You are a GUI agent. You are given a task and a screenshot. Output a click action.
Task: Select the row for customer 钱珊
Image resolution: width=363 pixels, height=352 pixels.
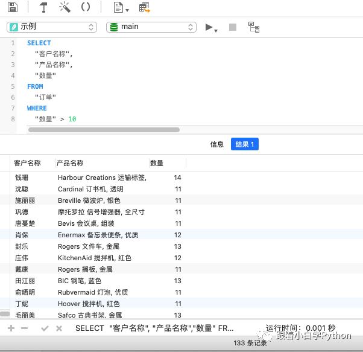(x=22, y=178)
